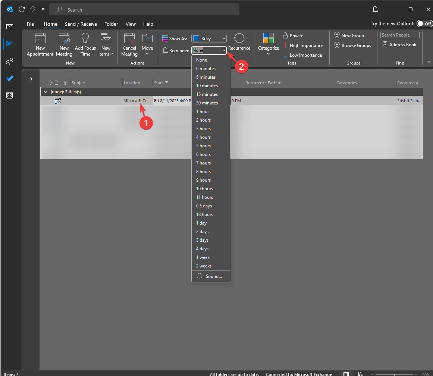Screen dimensions: 433x376
Task: Click the attachment paperclip column header
Action: click(x=65, y=82)
